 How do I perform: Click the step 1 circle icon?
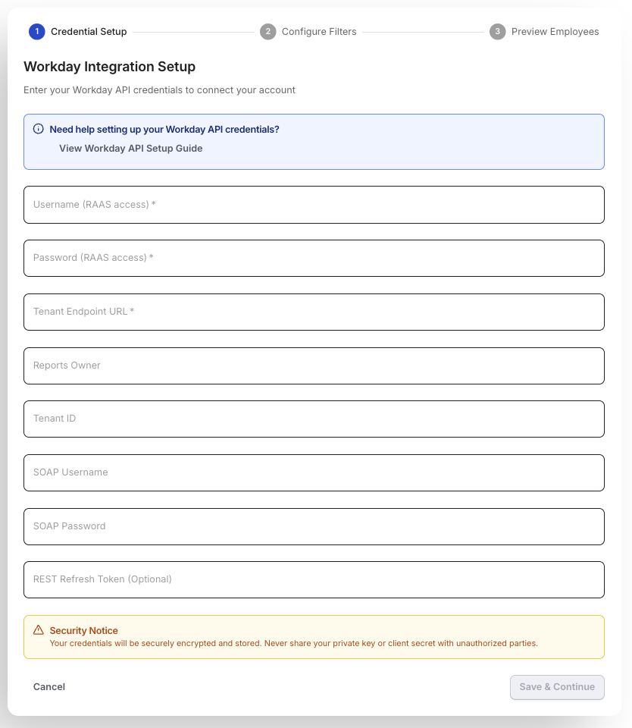36,32
